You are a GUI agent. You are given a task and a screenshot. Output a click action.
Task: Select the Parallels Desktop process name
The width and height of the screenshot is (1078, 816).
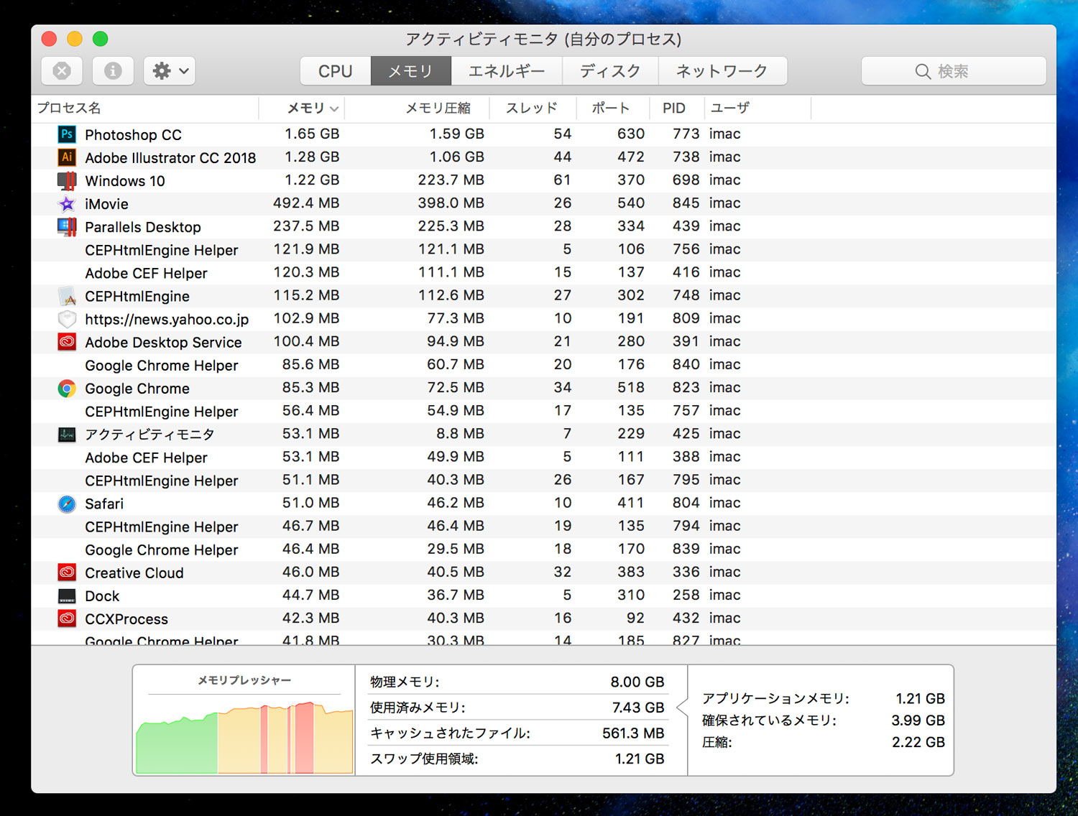pyautogui.click(x=143, y=226)
